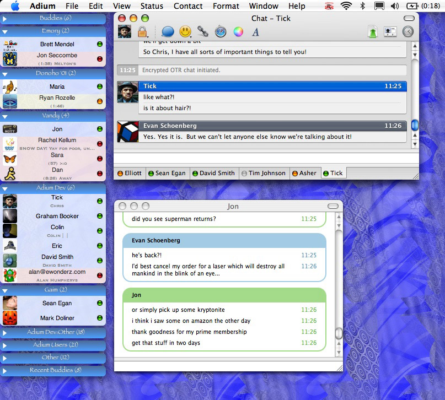Image resolution: width=445 pixels, height=400 pixels.
Task: Click the contact card info icon
Action: click(x=390, y=32)
